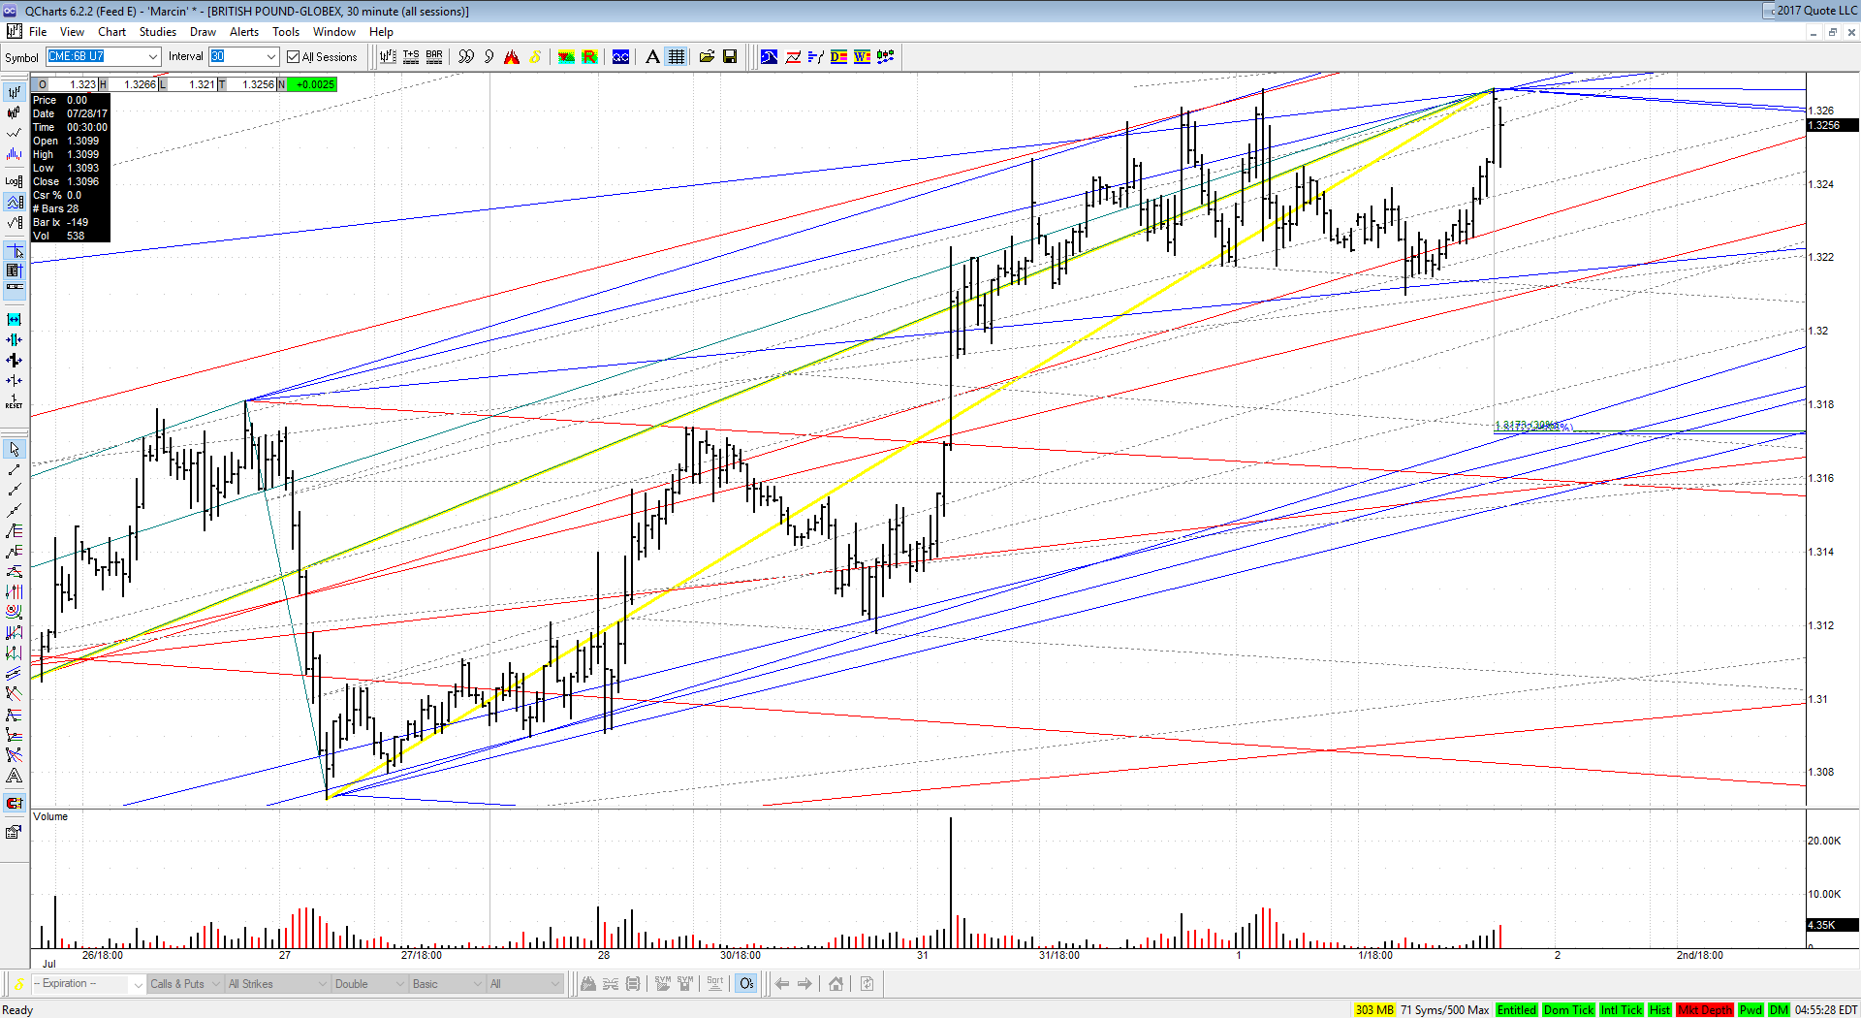This screenshot has height=1018, width=1861.
Task: Open the Chart menu
Action: point(111,32)
